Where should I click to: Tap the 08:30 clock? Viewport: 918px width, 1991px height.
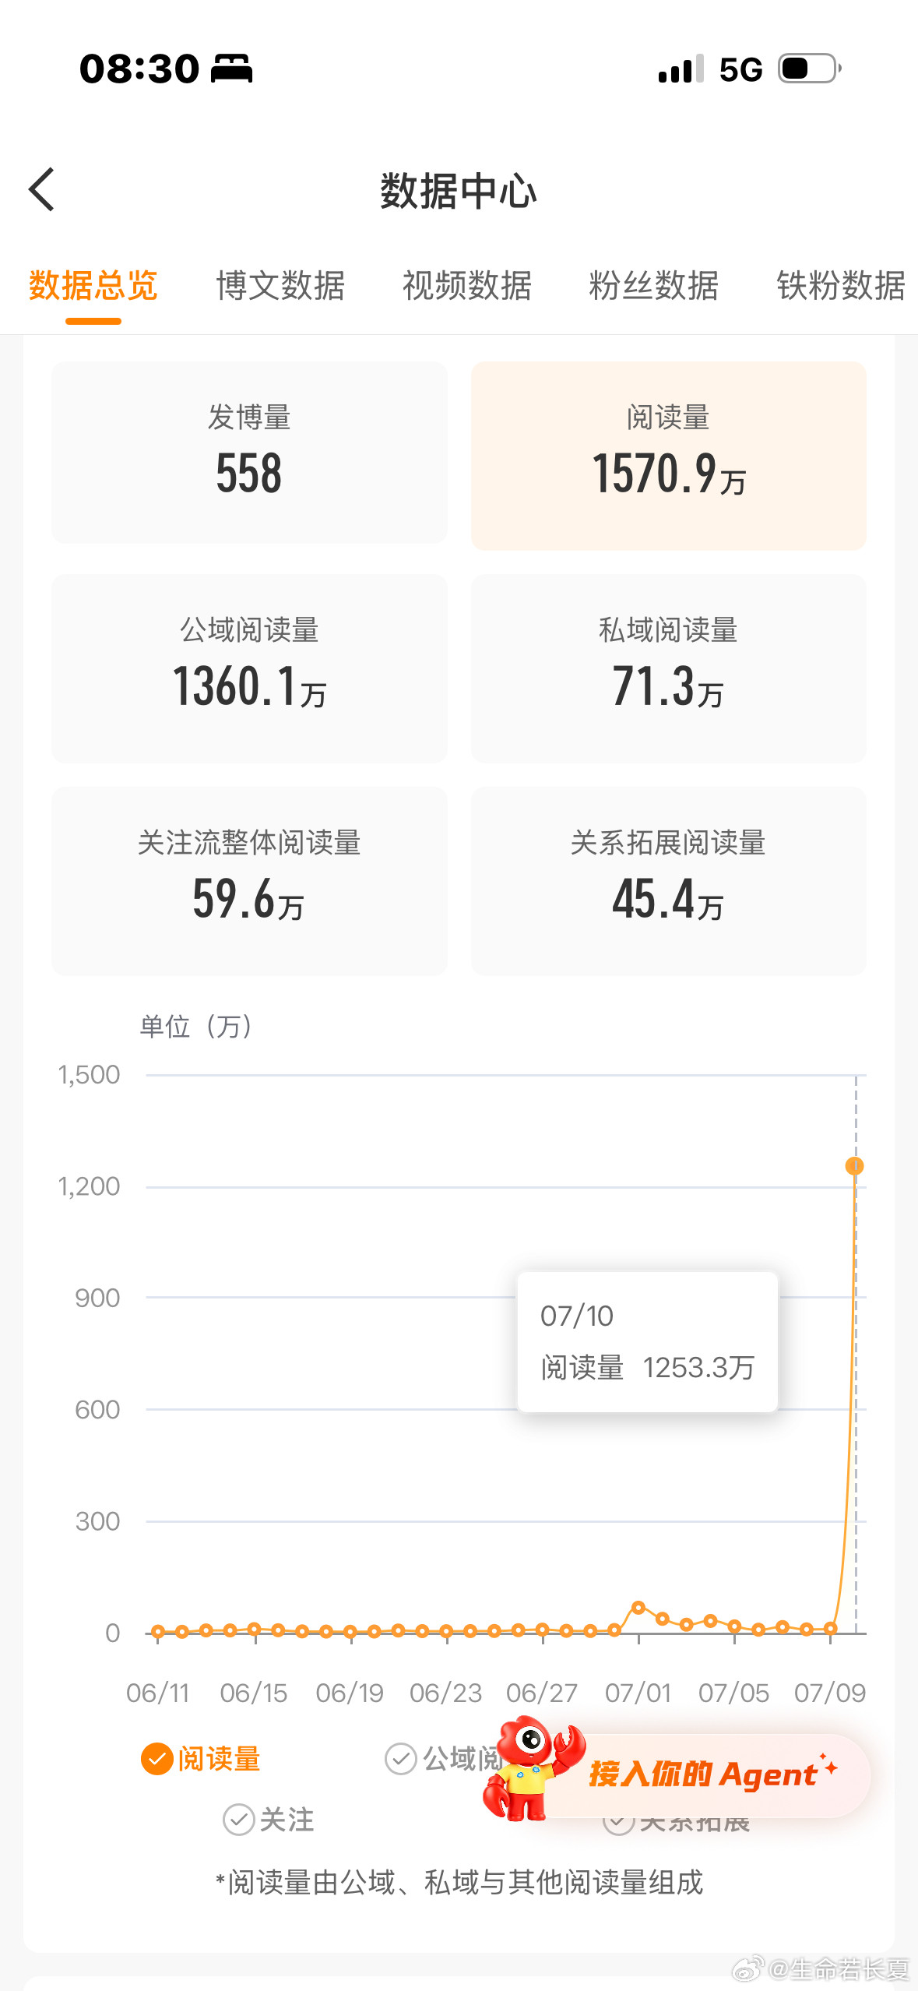coord(140,69)
